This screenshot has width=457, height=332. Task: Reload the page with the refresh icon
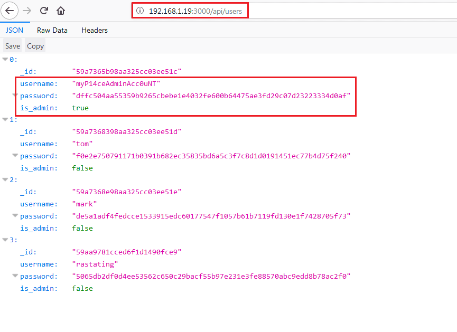pyautogui.click(x=44, y=11)
